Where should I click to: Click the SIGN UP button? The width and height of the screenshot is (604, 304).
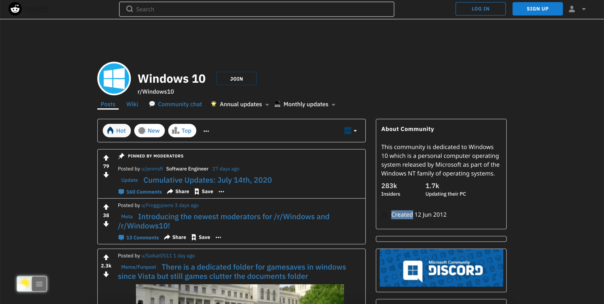click(x=537, y=9)
